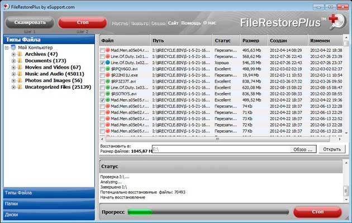Check the $RP3Z37T.avi file checkbox
The width and height of the screenshot is (352, 223).
tap(102, 81)
